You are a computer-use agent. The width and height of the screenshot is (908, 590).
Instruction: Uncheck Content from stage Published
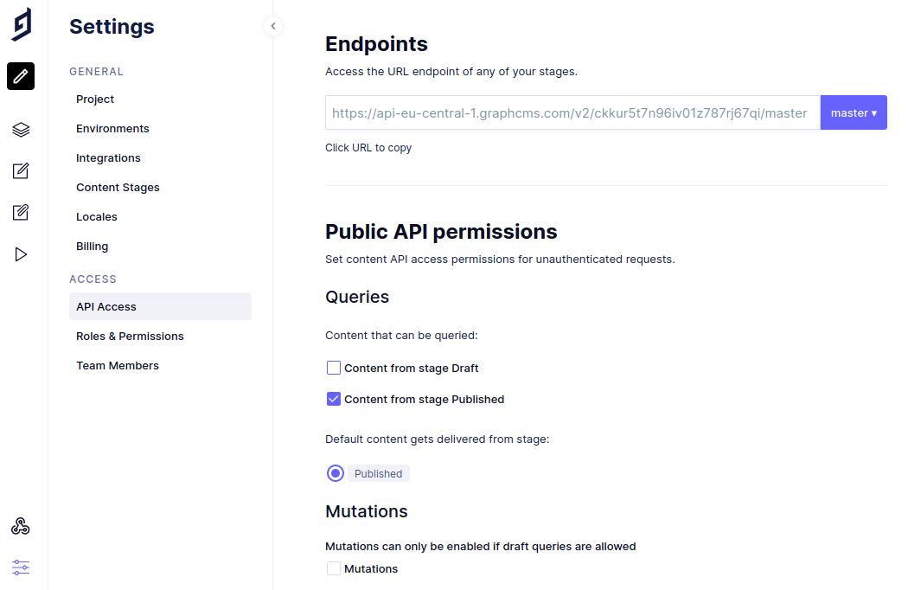click(334, 399)
